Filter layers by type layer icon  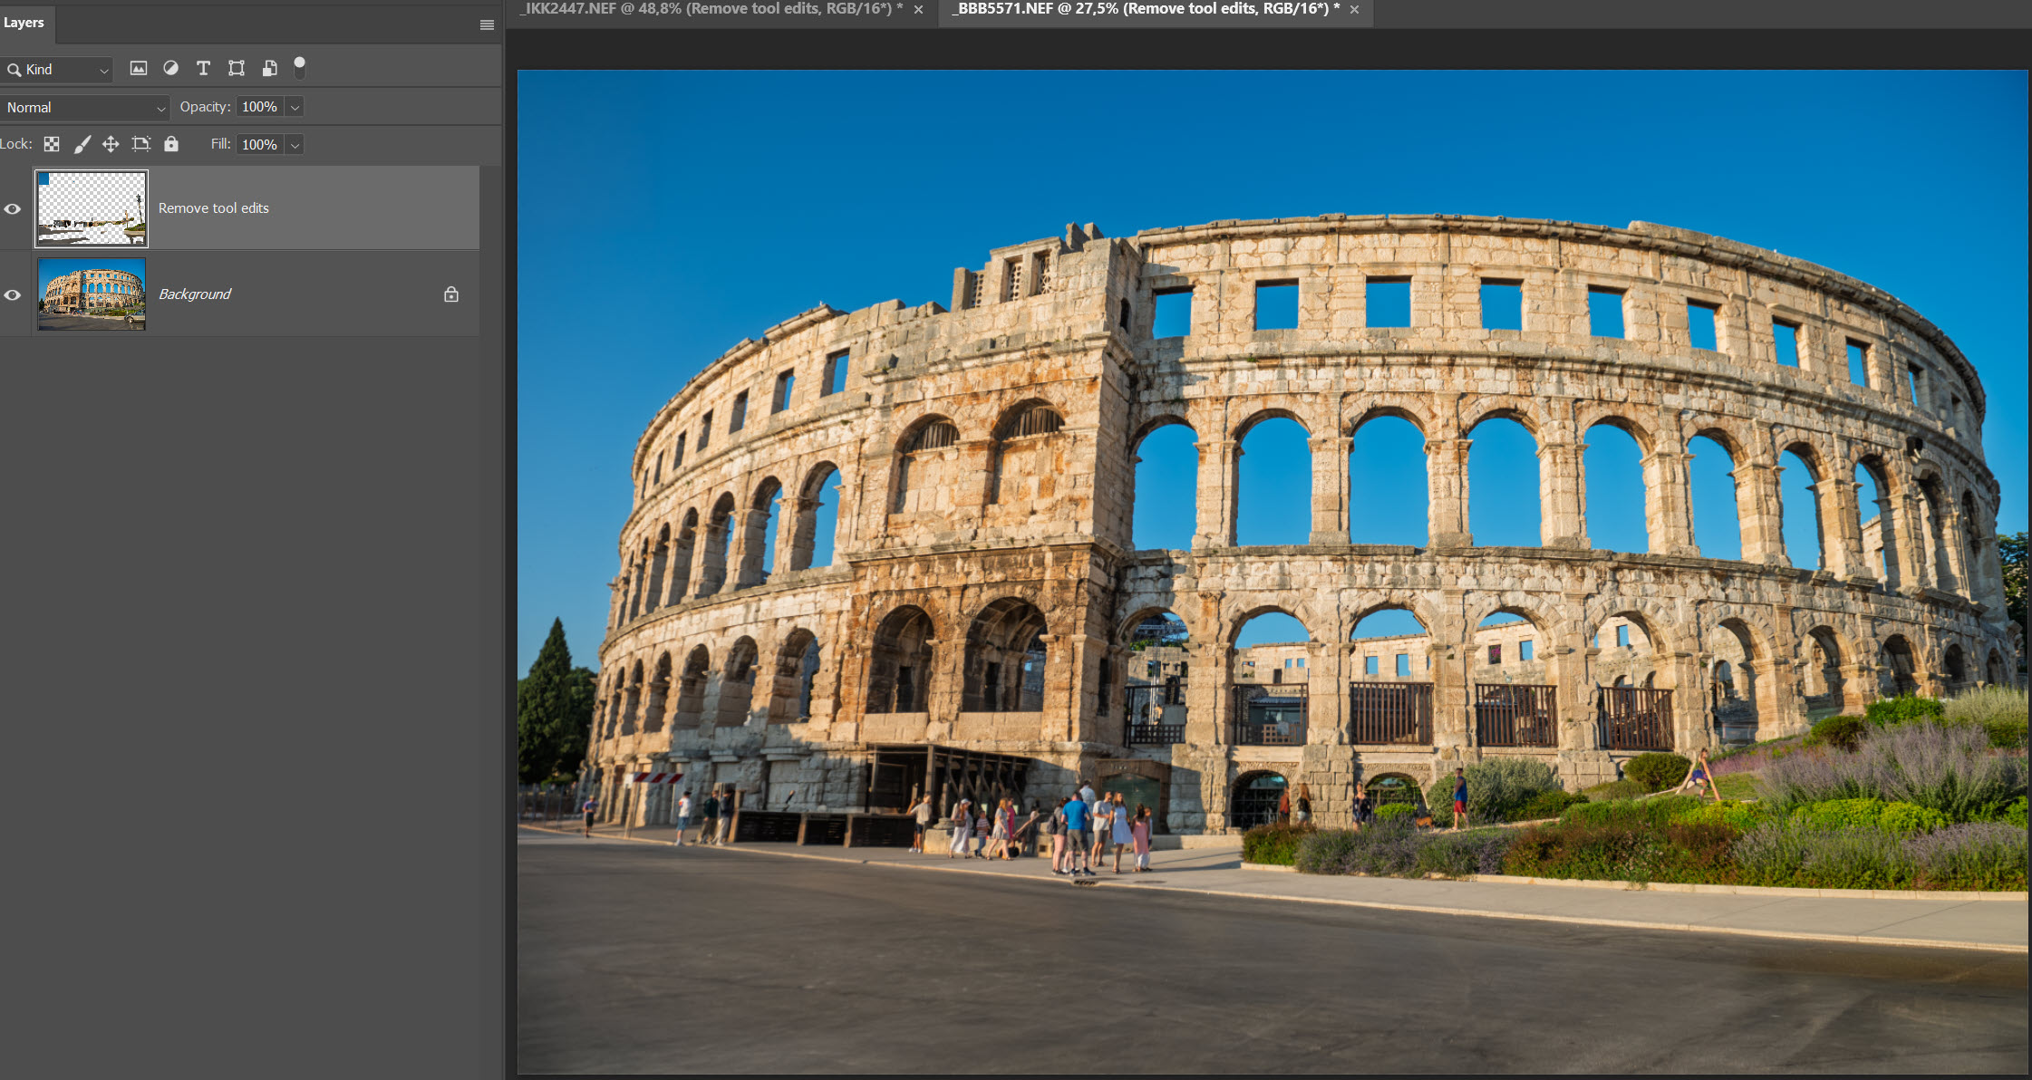point(203,68)
